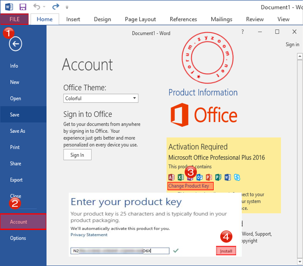Expand the Office Theme Colorful dropdown
Image resolution: width=303 pixels, height=266 pixels.
pyautogui.click(x=101, y=98)
